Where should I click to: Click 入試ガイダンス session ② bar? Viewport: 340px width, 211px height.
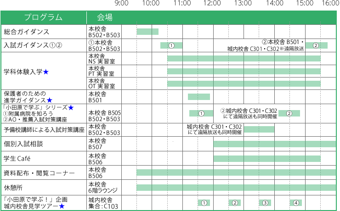coord(316,45)
